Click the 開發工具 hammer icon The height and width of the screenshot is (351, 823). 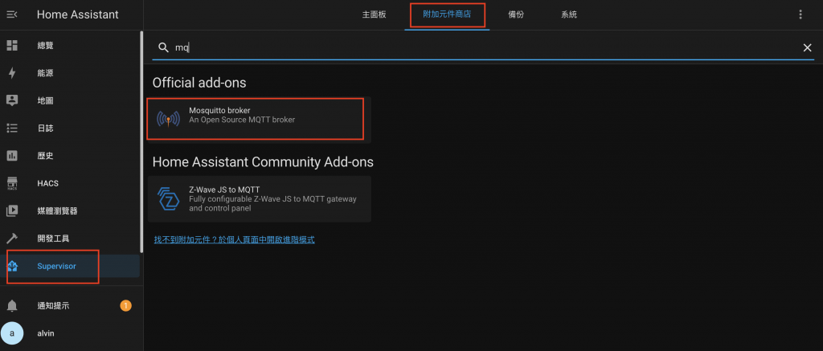tap(12, 239)
